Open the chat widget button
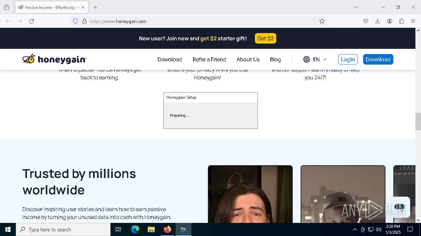 pos(399,207)
